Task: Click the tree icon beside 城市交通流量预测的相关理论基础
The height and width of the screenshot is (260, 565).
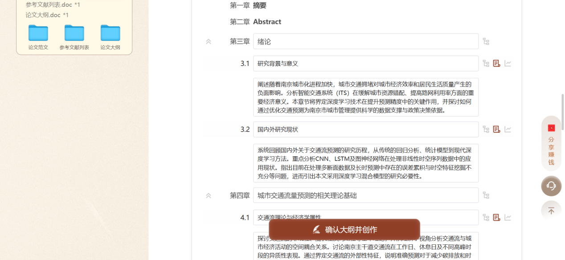Action: tap(486, 195)
